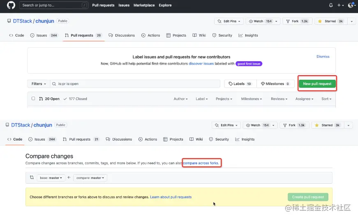This screenshot has width=358, height=219.
Task: Open Pull requests 21 tab in lower nav
Action: click(81, 139)
